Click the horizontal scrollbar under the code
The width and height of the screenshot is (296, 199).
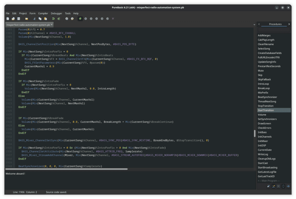pos(66,169)
